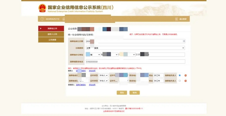Click the 企业名称 label
The image size is (226, 116).
[73, 29]
